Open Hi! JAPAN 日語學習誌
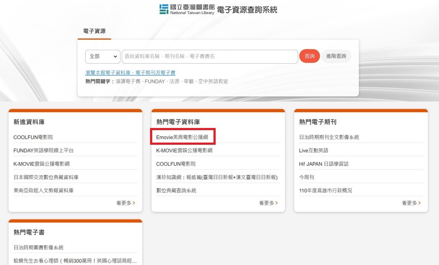Screen dimensions: 439x265 (324, 164)
